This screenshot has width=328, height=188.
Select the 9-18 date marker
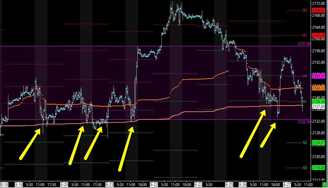click(4, 185)
